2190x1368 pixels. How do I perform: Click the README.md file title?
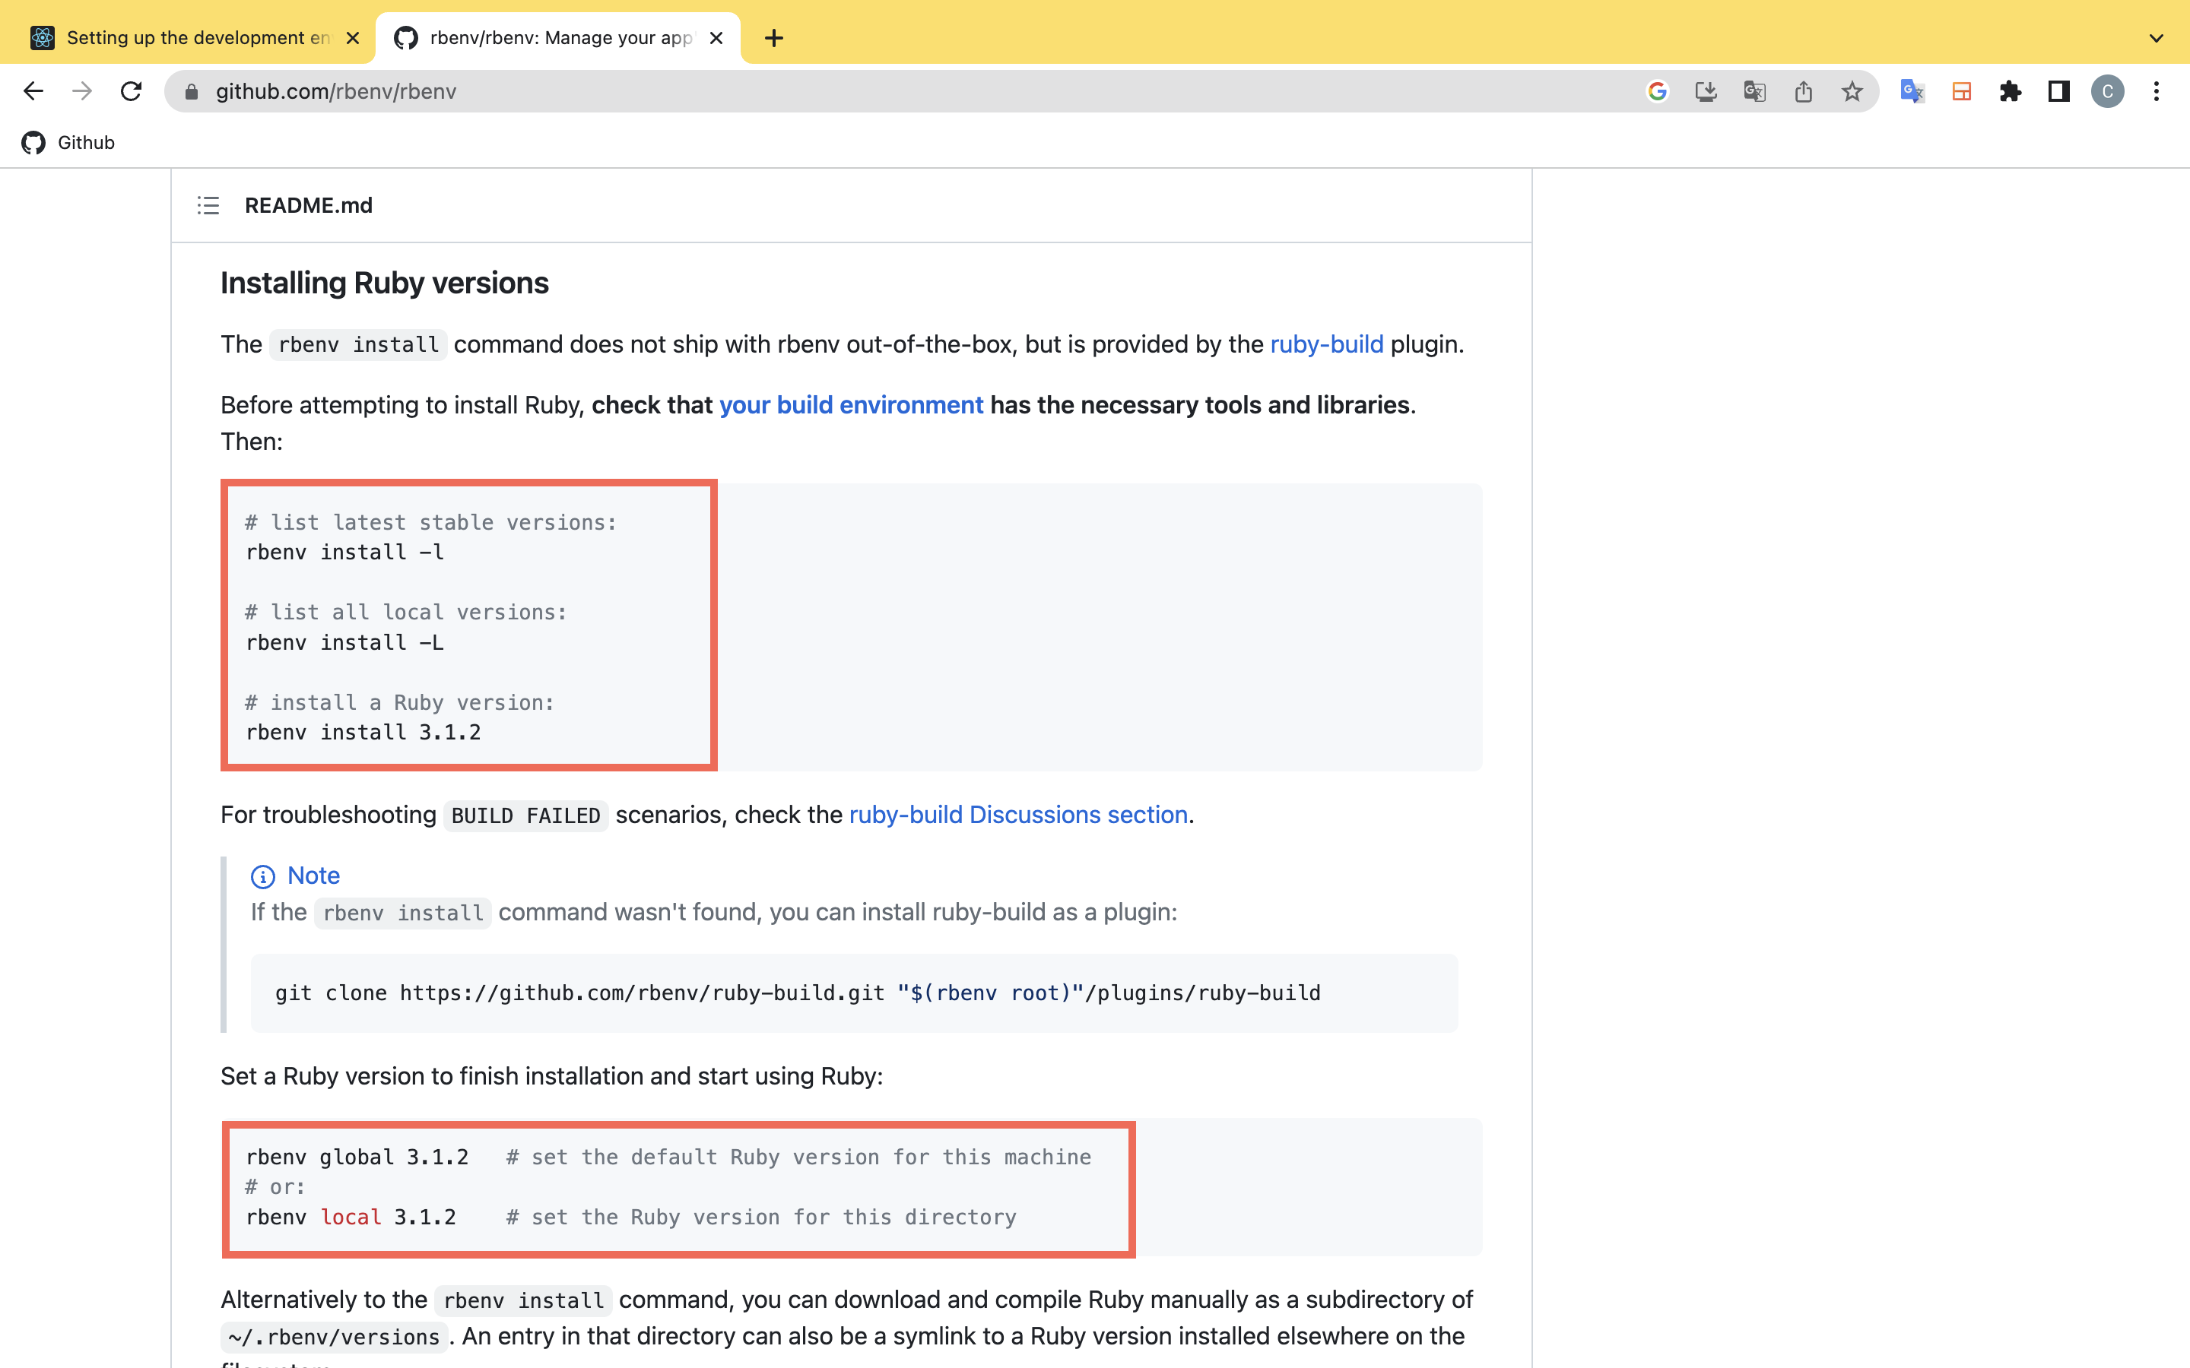(x=309, y=205)
